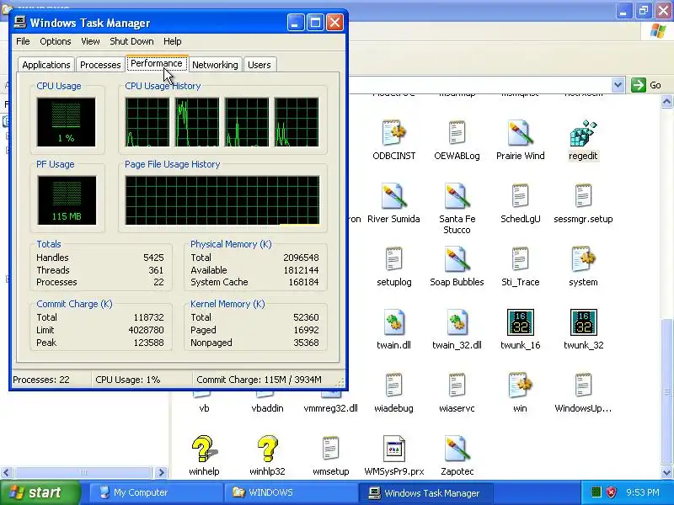Switch to My Computer taskbar button
Screen dimensions: 674x505
[157, 492]
